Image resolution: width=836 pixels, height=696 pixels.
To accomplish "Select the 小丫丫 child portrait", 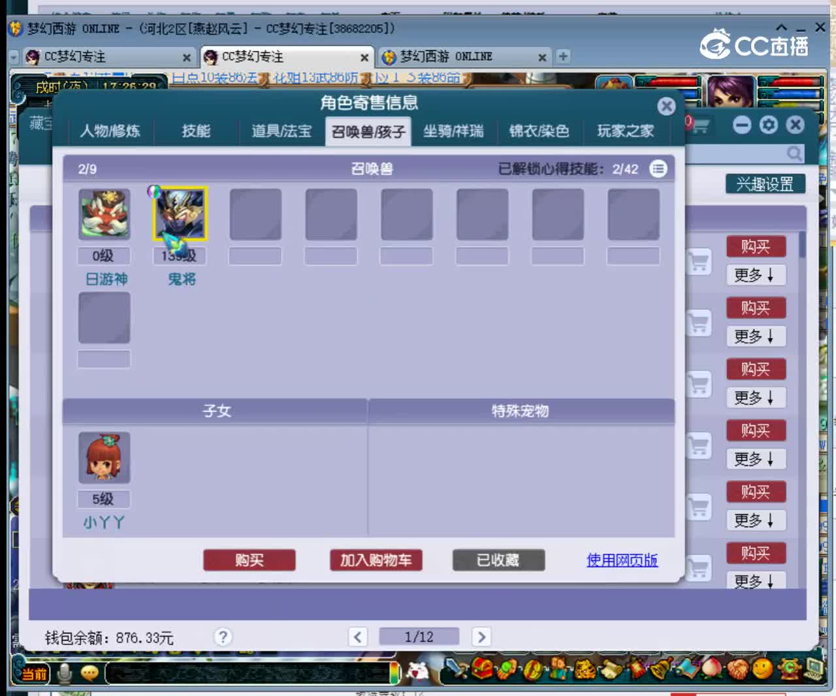I will click(104, 457).
